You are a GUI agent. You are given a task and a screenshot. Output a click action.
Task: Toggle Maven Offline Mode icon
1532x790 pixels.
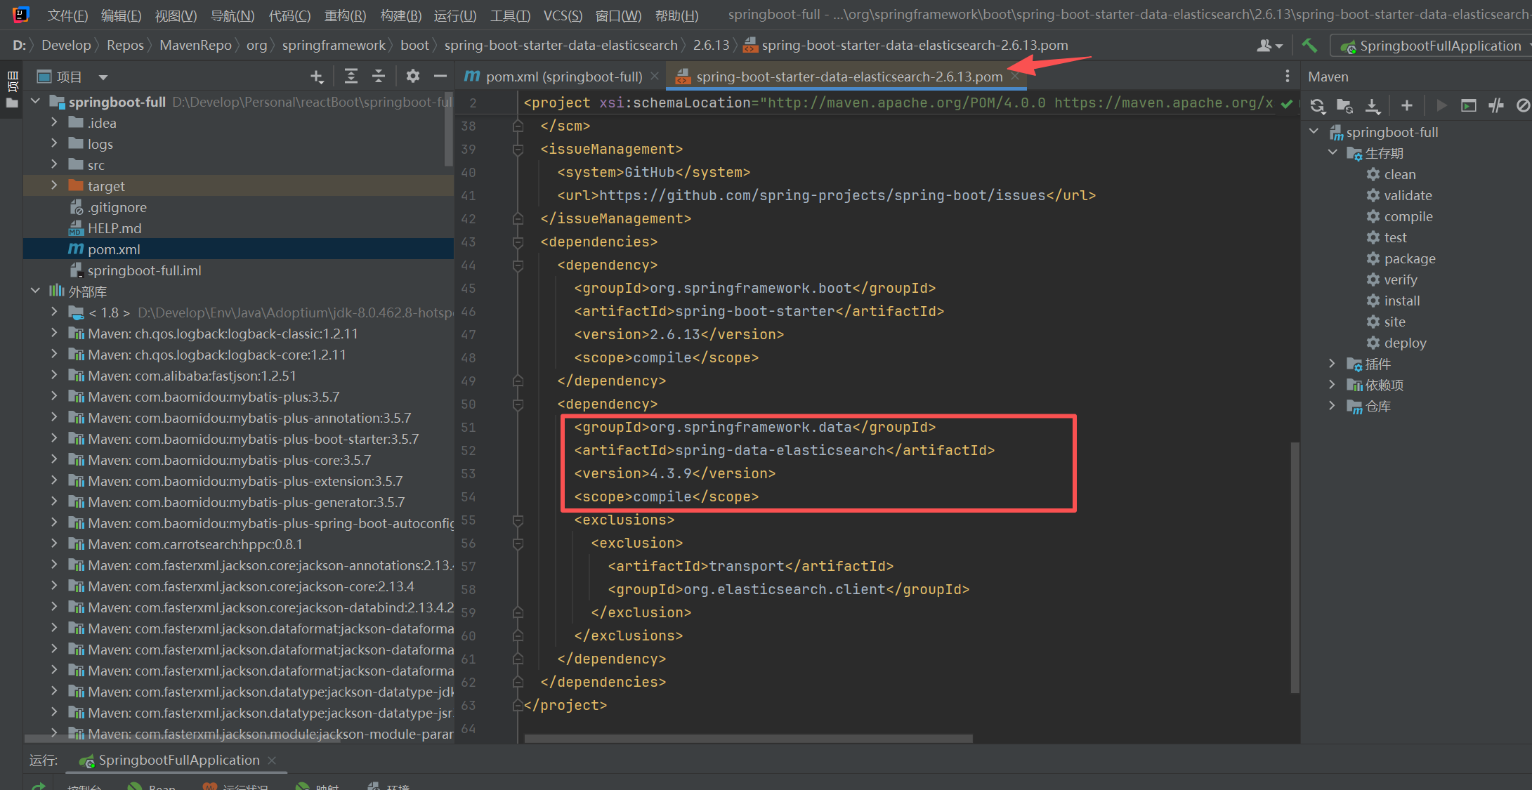[x=1496, y=106]
